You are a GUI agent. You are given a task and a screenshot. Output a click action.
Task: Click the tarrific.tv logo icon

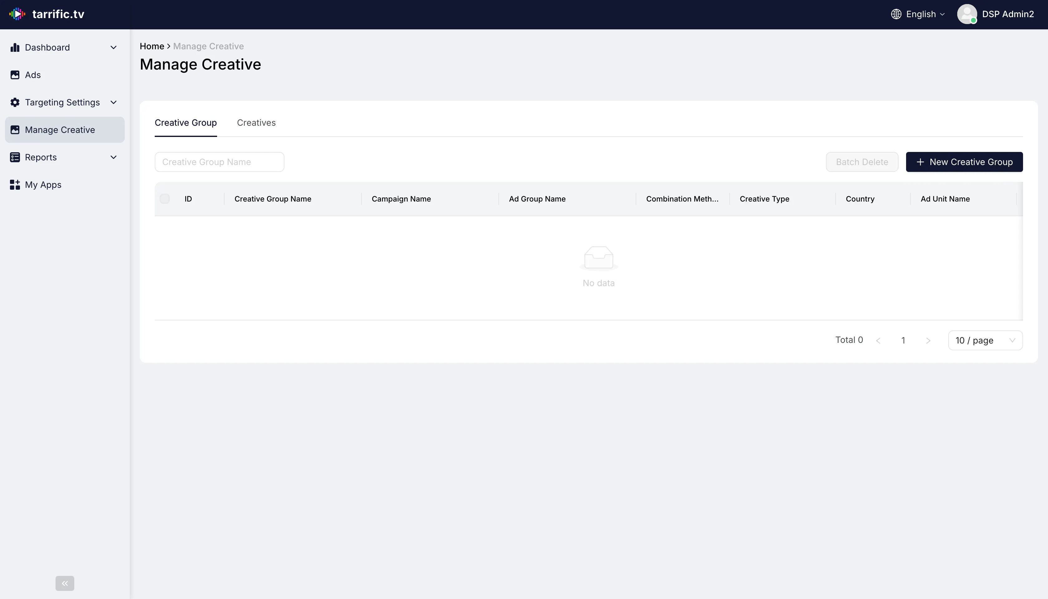pyautogui.click(x=17, y=14)
